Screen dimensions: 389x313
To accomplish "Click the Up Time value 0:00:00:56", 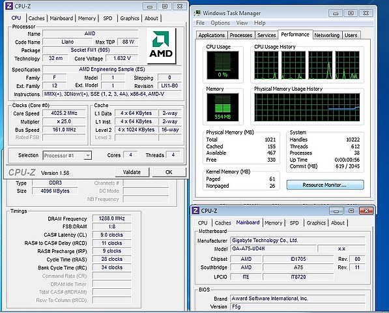I will tap(347, 160).
